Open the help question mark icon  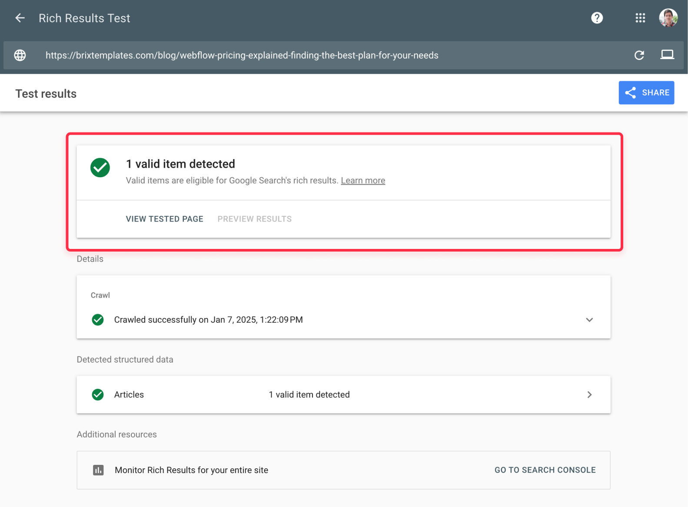[x=597, y=18]
